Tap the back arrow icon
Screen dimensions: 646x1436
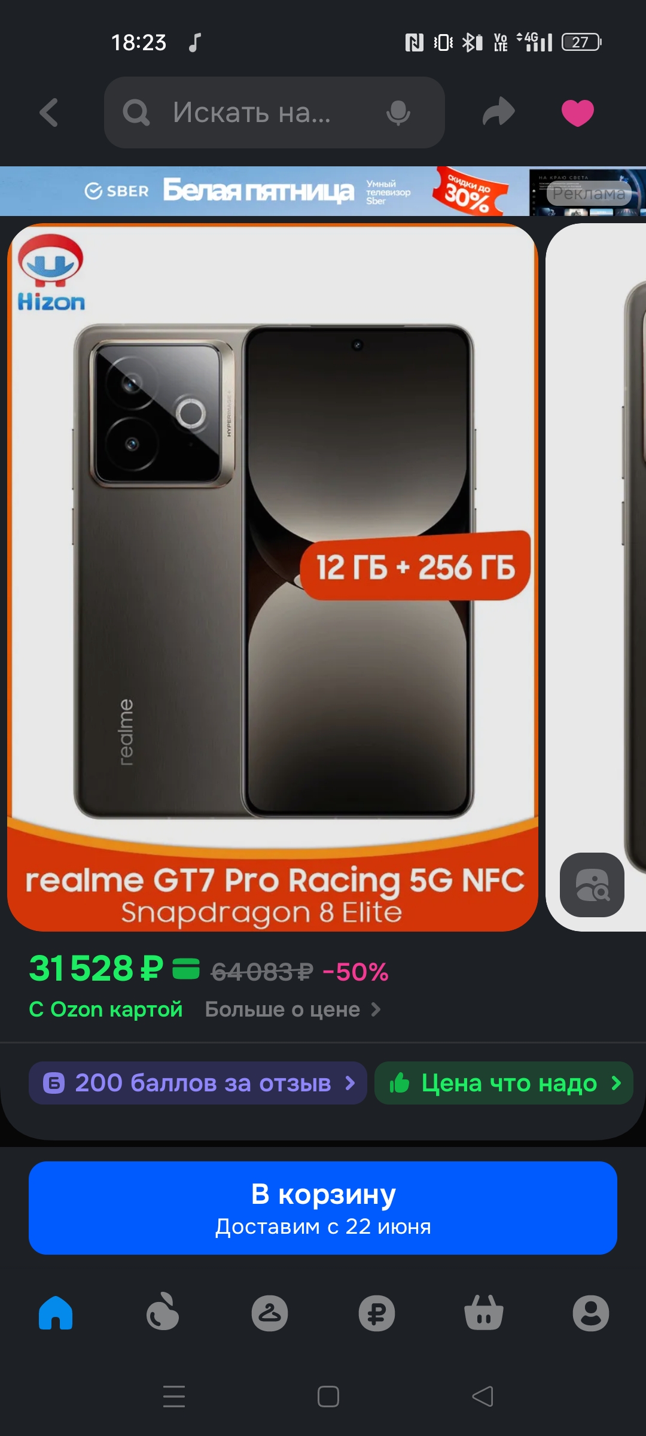pos(49,112)
